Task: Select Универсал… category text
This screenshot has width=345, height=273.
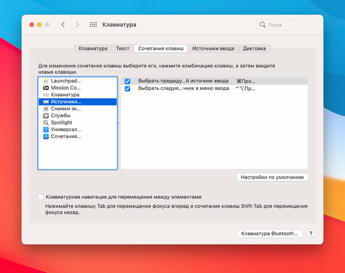Action: 66,130
